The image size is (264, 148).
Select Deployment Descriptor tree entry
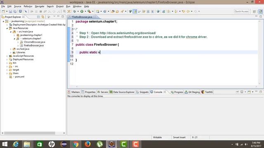(39, 25)
